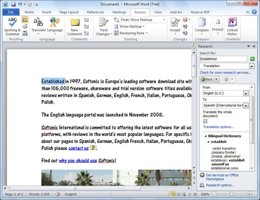
Task: Switch to Outline view
Action: tap(190, 194)
